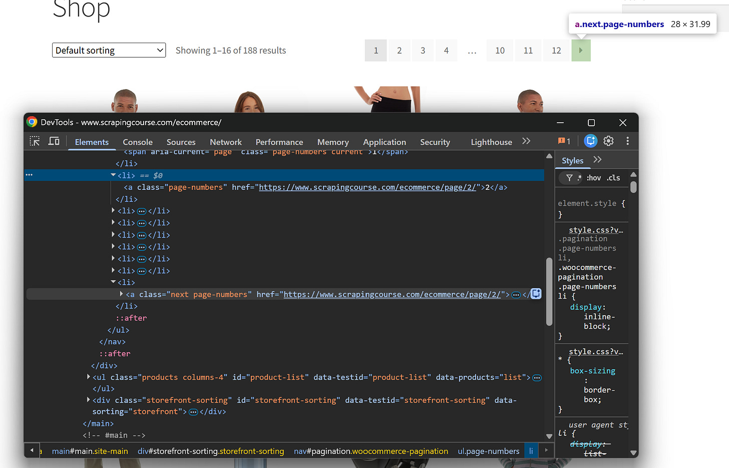Select nav#pagination breadcrumb item
Image resolution: width=729 pixels, height=468 pixels.
371,451
